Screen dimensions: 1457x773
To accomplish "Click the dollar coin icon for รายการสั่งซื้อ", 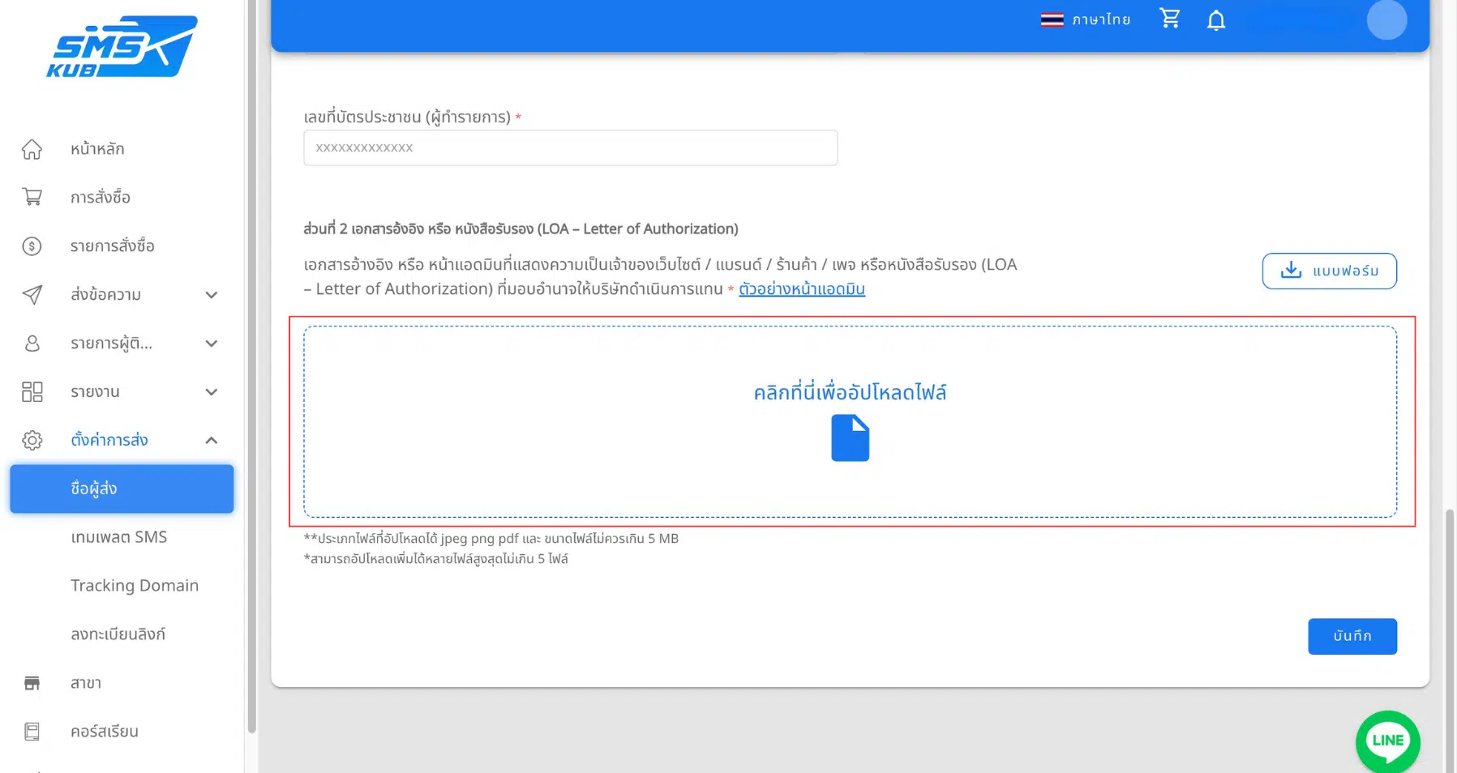I will pyautogui.click(x=32, y=246).
